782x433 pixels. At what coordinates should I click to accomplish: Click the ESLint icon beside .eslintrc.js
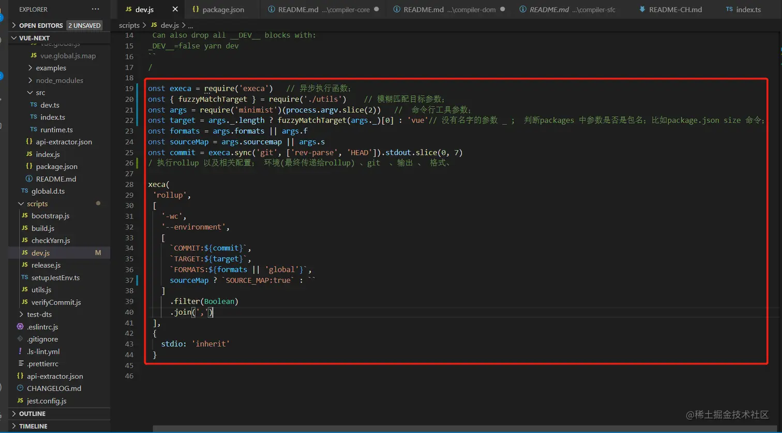[20, 326]
